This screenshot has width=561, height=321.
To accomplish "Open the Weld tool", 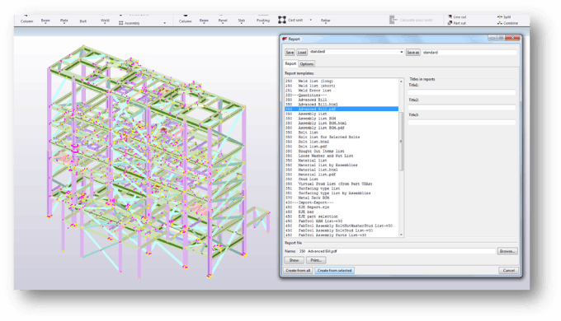I will [105, 21].
